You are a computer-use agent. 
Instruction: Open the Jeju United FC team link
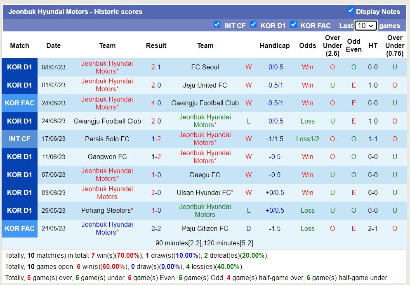click(x=205, y=85)
